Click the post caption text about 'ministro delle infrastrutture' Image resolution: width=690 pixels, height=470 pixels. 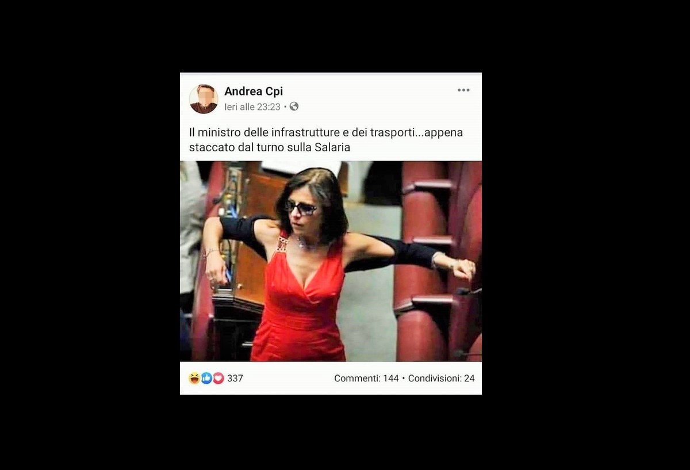click(326, 140)
